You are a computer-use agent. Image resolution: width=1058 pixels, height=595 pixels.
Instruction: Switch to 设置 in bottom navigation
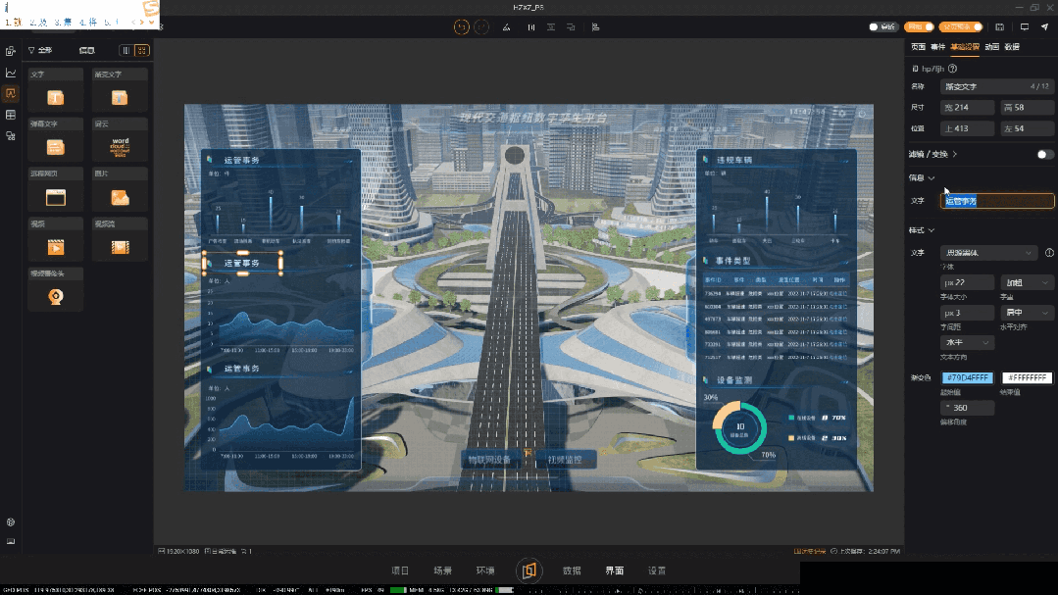(x=657, y=570)
